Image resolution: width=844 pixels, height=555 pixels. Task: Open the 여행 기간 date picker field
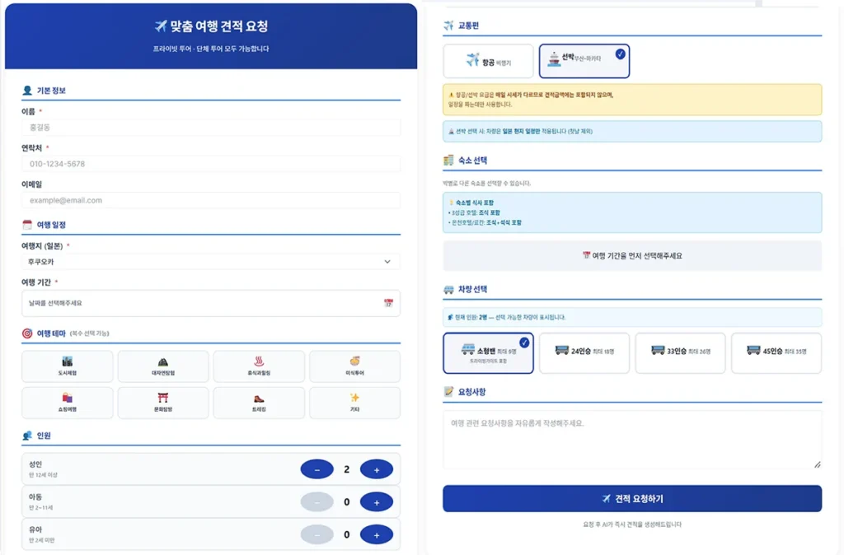211,303
